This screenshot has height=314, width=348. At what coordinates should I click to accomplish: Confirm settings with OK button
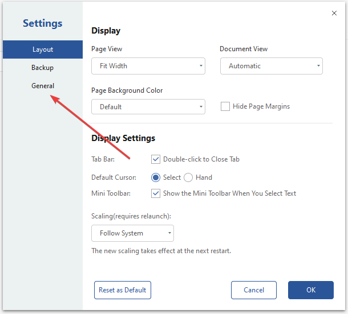(x=311, y=290)
